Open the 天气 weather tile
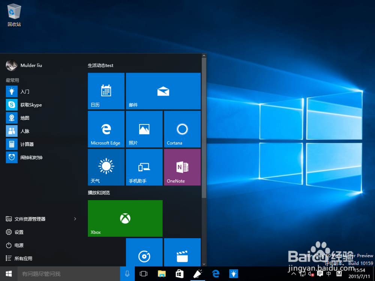This screenshot has width=375, height=281. (x=106, y=167)
